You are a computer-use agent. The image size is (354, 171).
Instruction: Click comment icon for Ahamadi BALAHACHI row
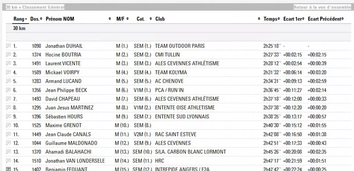(x=8, y=152)
